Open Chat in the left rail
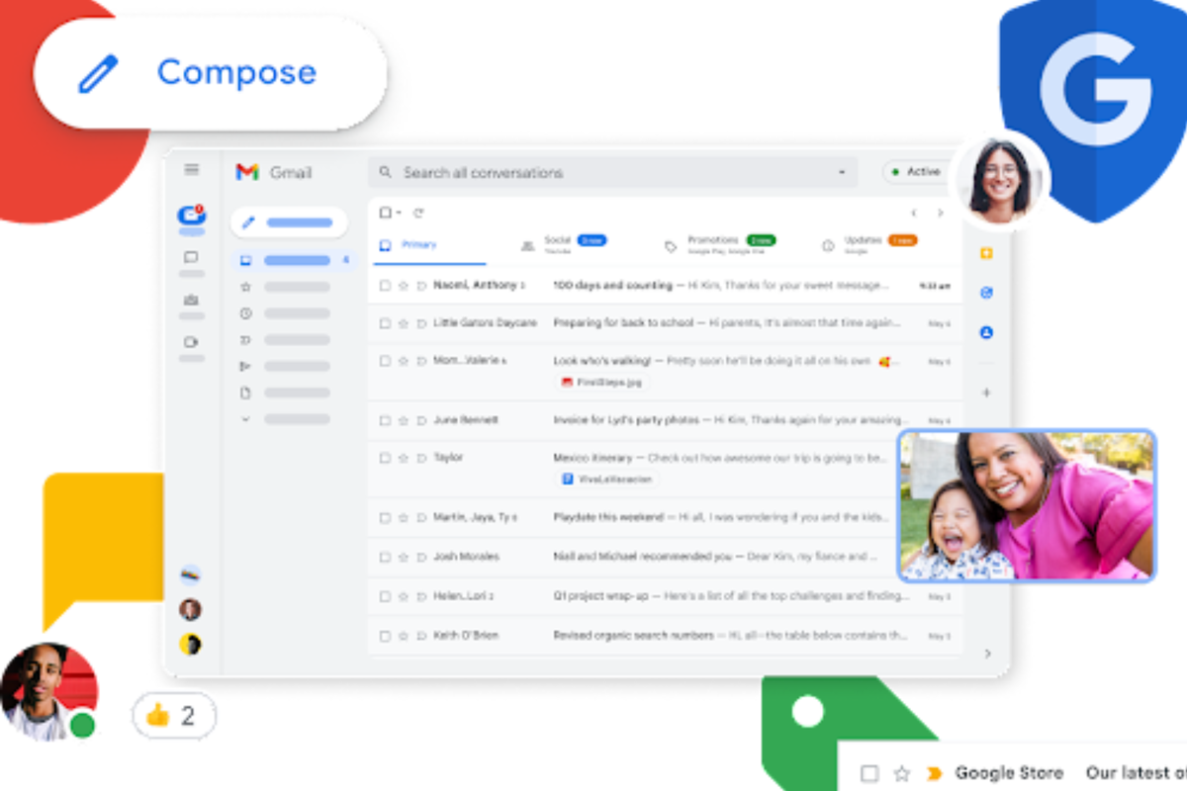Image resolution: width=1187 pixels, height=791 pixels. (x=191, y=257)
